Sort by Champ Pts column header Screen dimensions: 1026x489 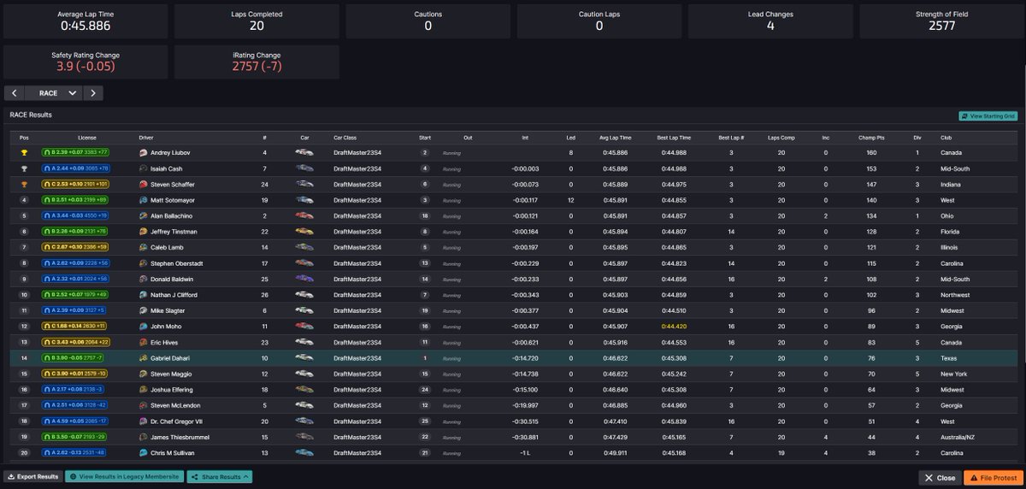point(871,137)
